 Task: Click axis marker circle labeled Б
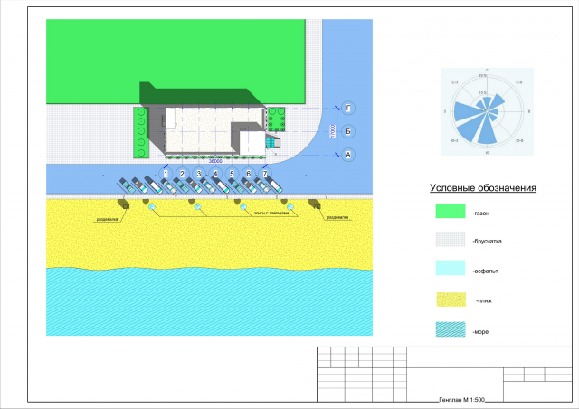point(347,131)
